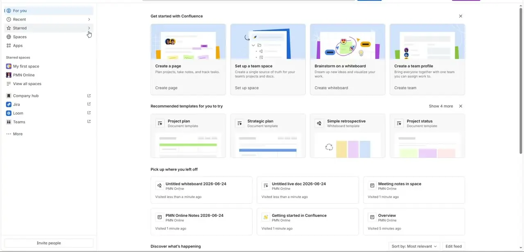This screenshot has height=252, width=524.
Task: Open Getting started in Confluence page
Action: coord(308,222)
